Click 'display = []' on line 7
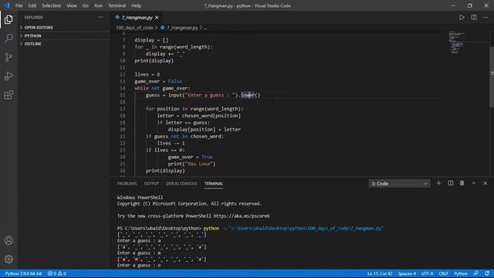This screenshot has width=494, height=278. click(x=151, y=40)
